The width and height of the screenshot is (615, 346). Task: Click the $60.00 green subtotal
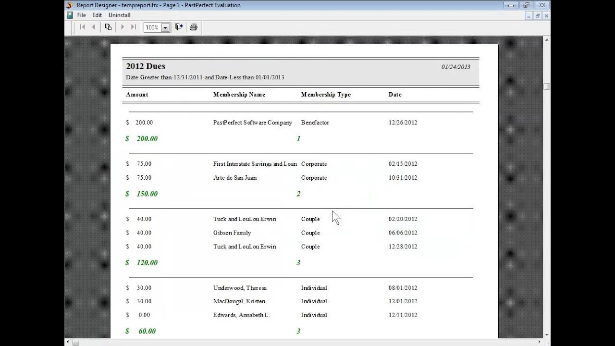[141, 332]
